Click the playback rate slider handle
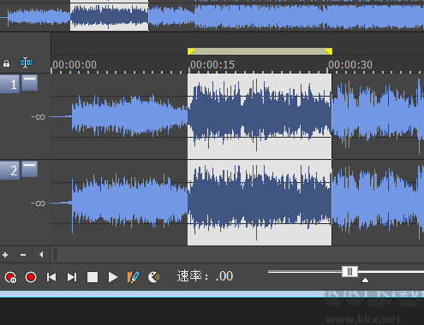The width and height of the screenshot is (424, 325). click(350, 272)
